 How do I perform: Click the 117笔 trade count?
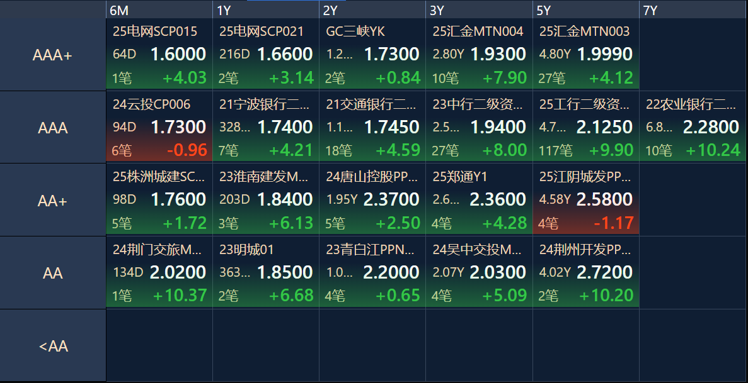pyautogui.click(x=556, y=151)
